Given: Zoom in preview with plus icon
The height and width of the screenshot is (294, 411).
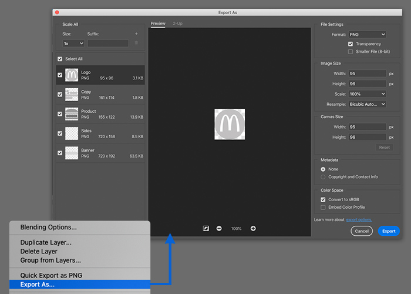Looking at the screenshot, I should pos(253,228).
